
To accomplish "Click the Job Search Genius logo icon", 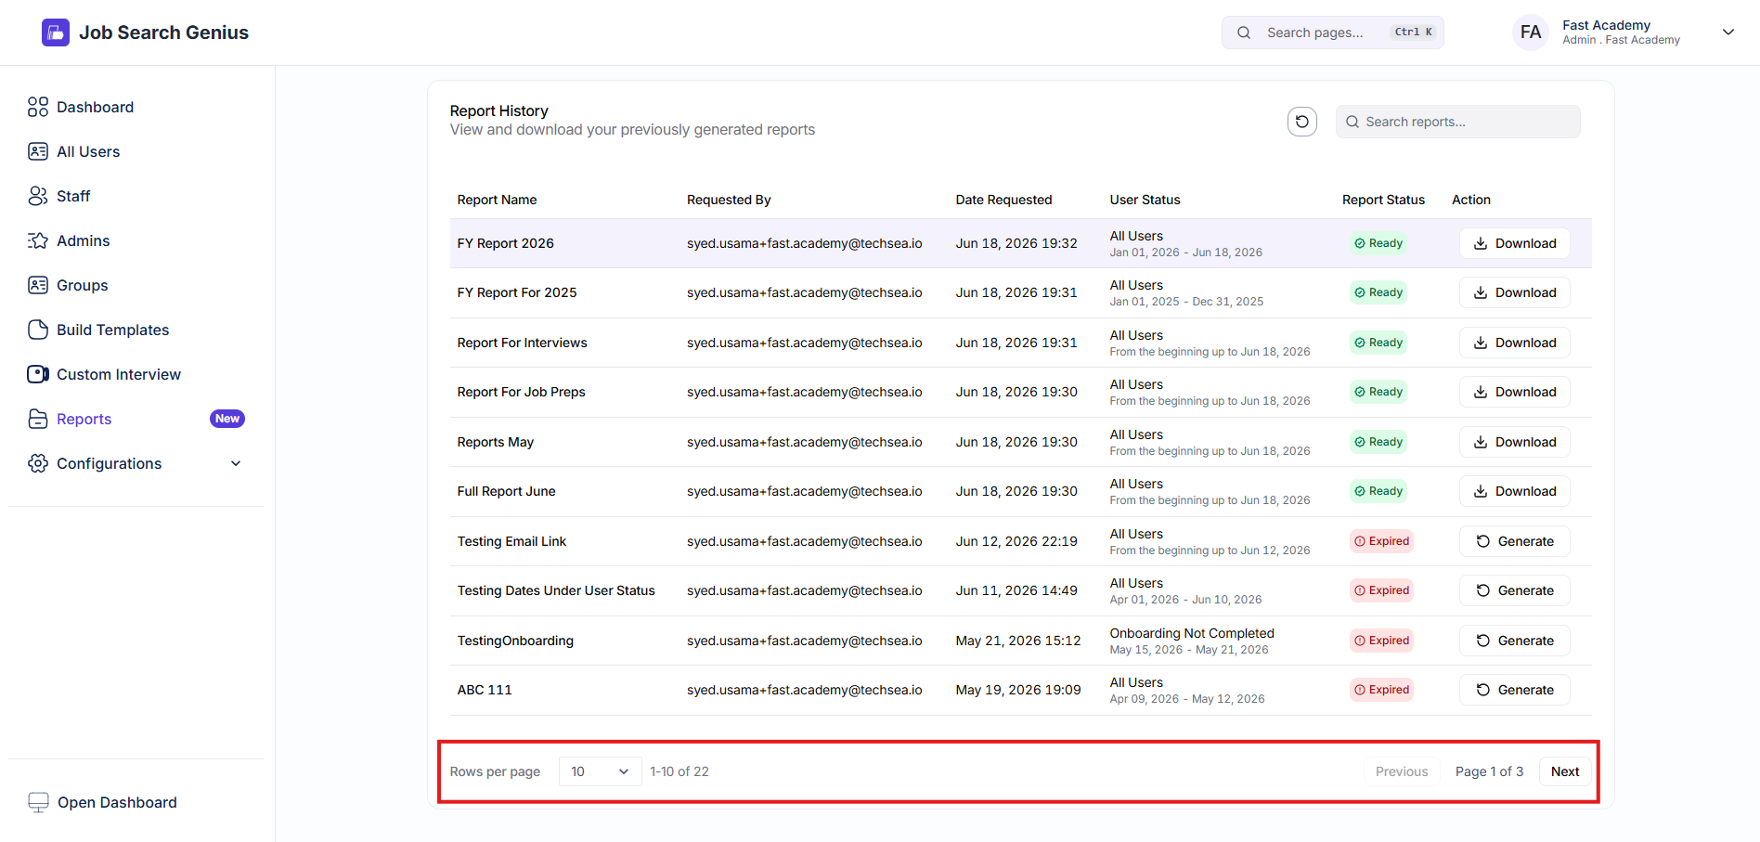I will pos(56,32).
